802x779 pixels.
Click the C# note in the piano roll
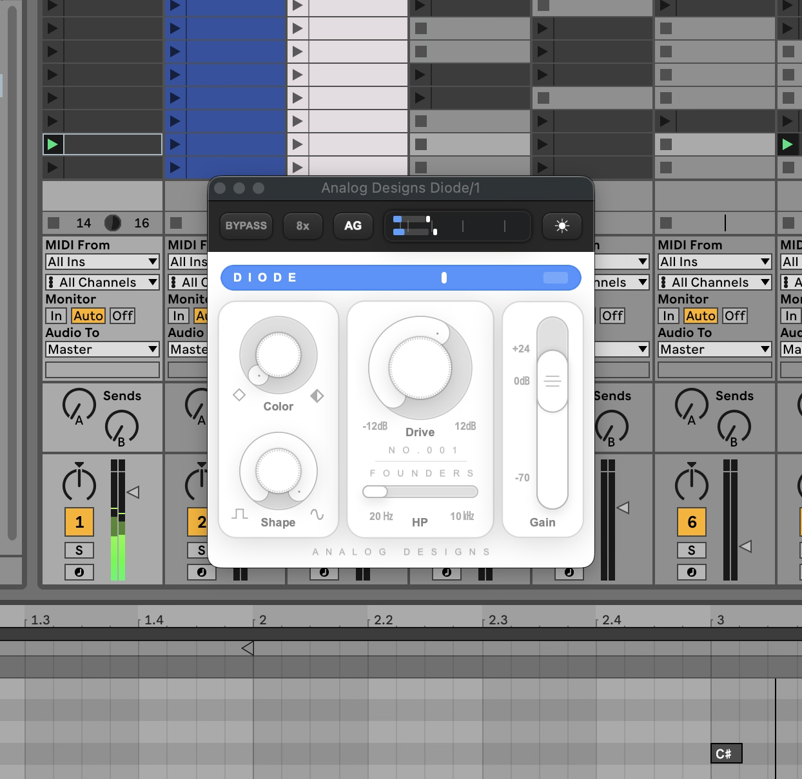727,753
